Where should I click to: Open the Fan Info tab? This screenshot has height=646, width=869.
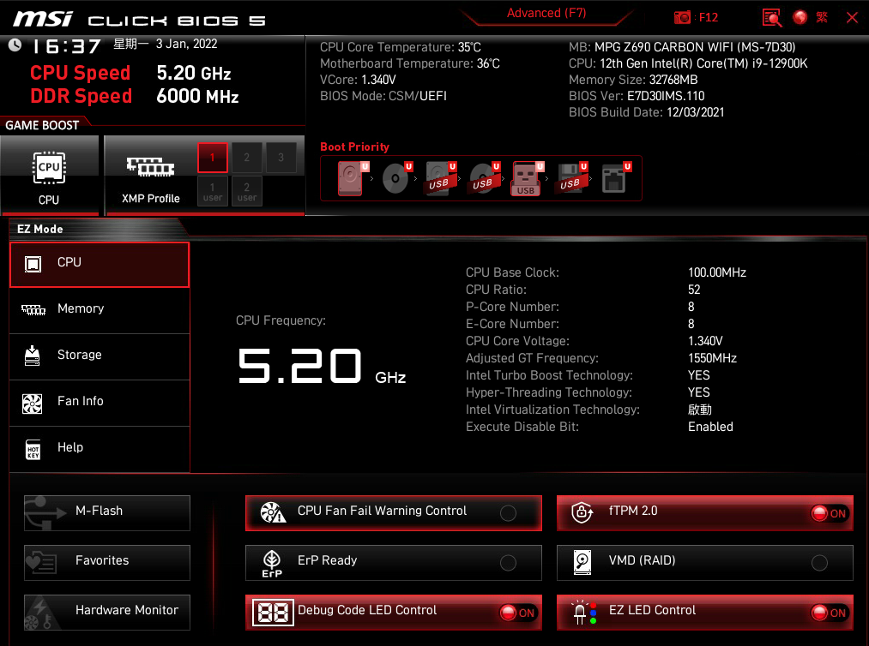click(x=100, y=403)
